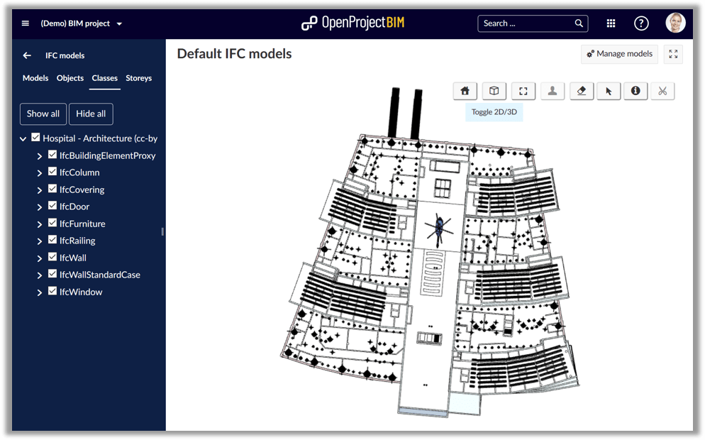705x440 pixels.
Task: Toggle the IfcWindow visibility checkbox
Action: pyautogui.click(x=52, y=291)
